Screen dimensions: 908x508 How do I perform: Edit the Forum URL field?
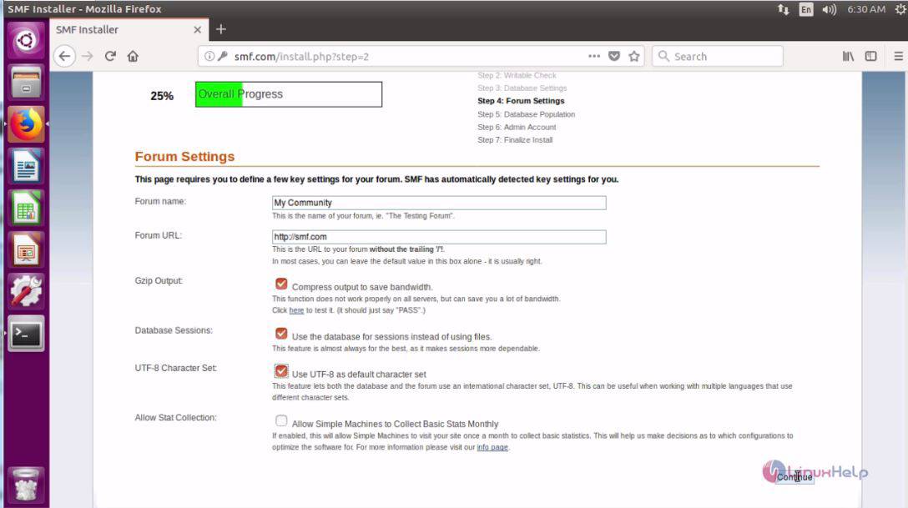point(439,237)
